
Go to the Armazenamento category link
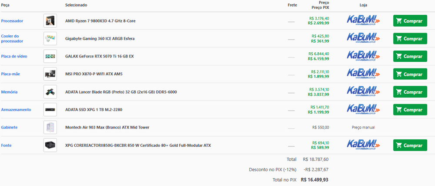pos(16,109)
